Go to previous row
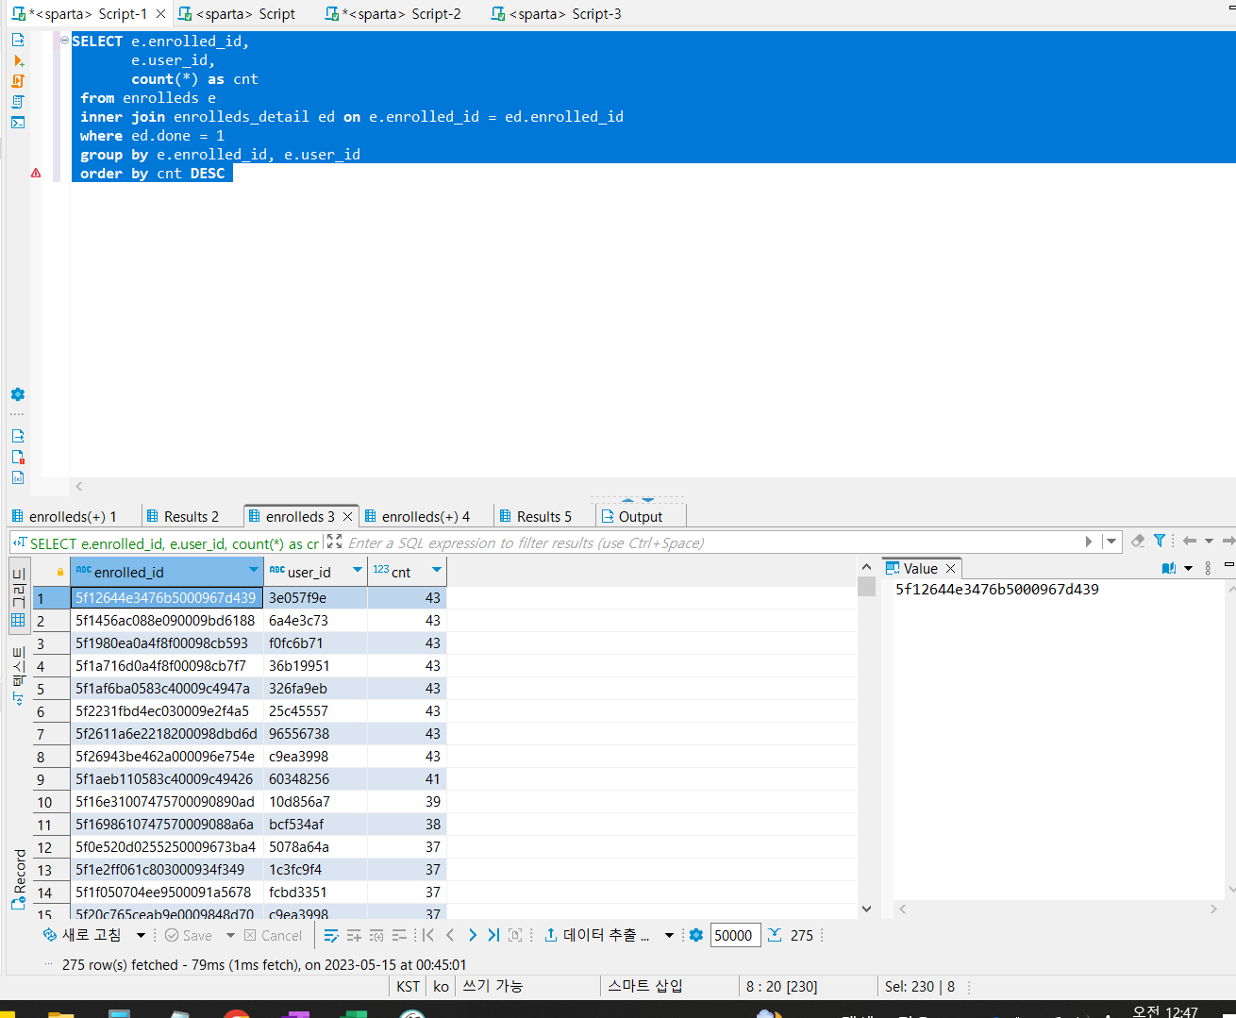Screen dimensions: 1236x1018 pos(450,935)
